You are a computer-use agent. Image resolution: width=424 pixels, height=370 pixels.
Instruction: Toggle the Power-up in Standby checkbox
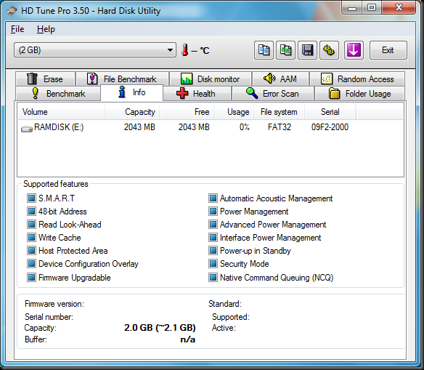click(x=213, y=250)
